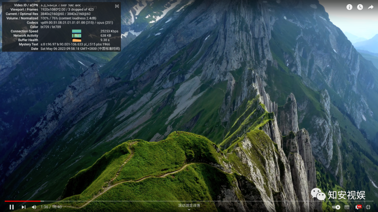Image resolution: width=378 pixels, height=212 pixels.
Task: Select the Connection Speed value 25253 Kbps
Action: coord(109,31)
